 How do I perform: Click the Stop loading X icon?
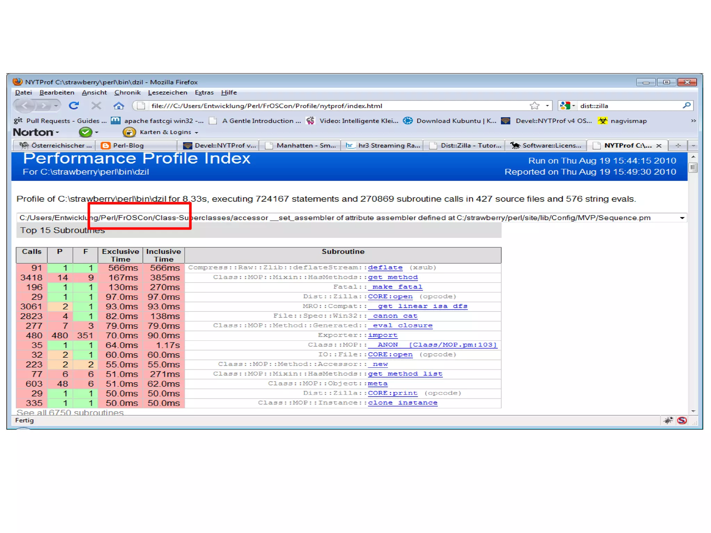[x=96, y=106]
